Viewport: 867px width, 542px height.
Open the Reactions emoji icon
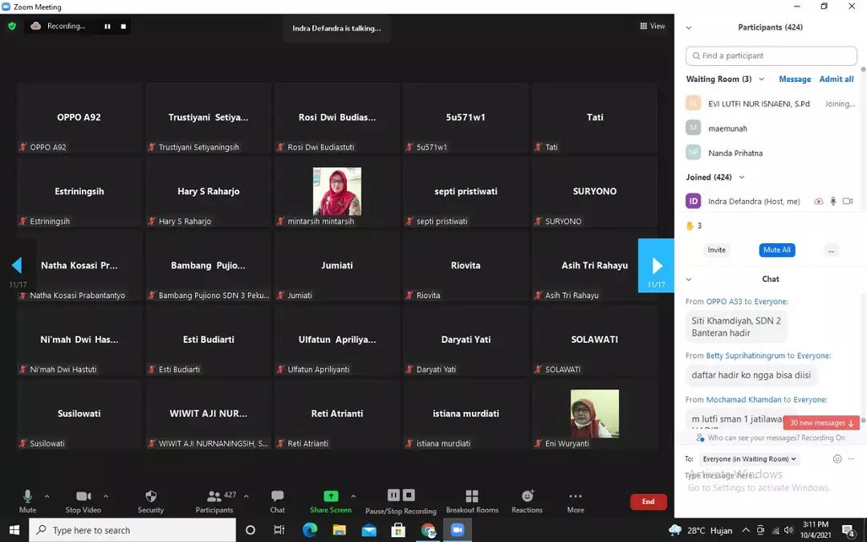527,497
